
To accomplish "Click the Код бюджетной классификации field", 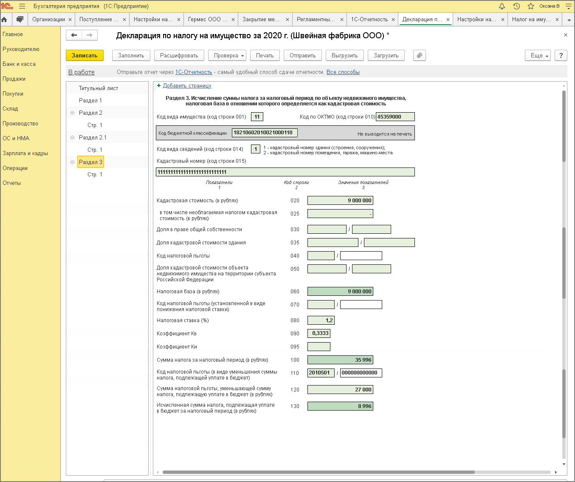I will click(265, 133).
